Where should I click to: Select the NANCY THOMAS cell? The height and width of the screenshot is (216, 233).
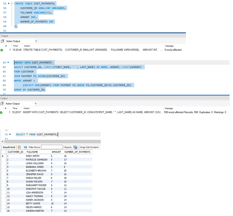tap(38, 196)
